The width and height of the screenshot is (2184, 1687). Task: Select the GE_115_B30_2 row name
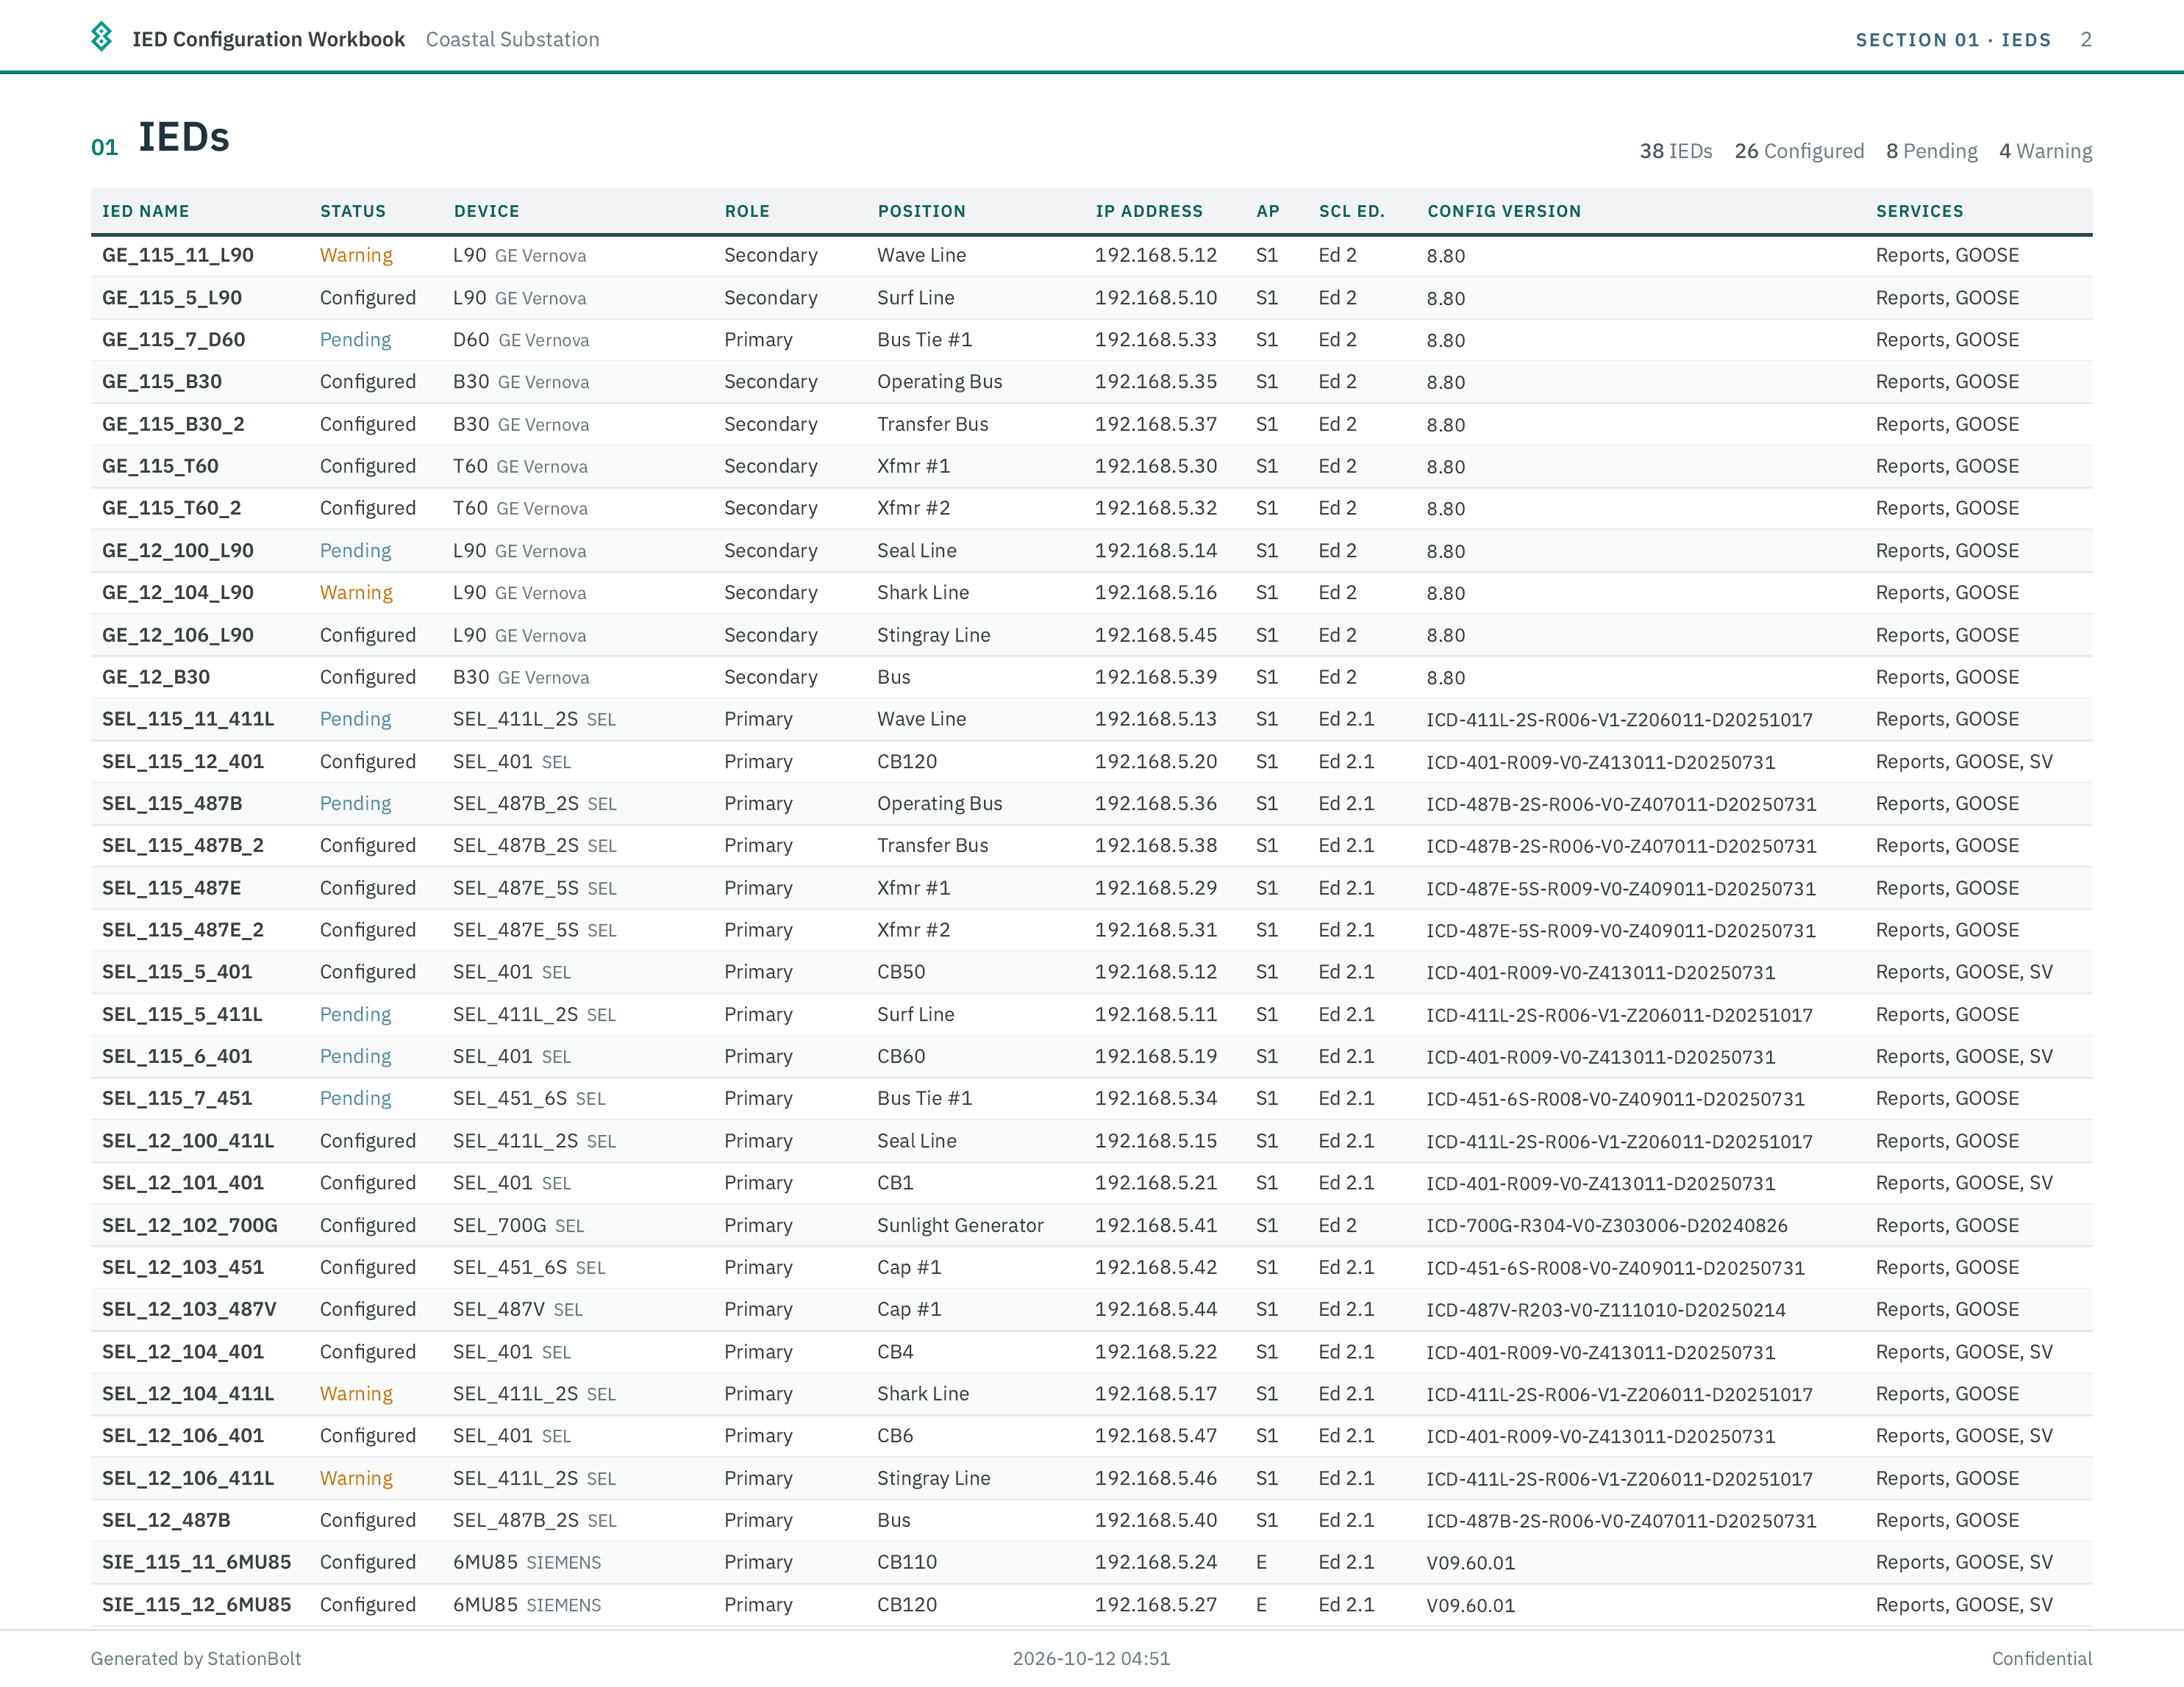173,423
